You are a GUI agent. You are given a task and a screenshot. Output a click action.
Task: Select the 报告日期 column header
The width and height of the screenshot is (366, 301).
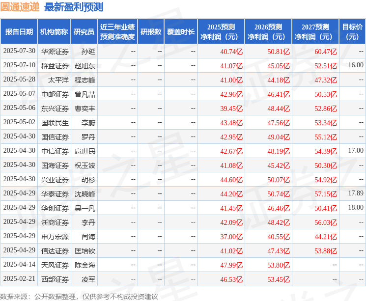point(19,31)
